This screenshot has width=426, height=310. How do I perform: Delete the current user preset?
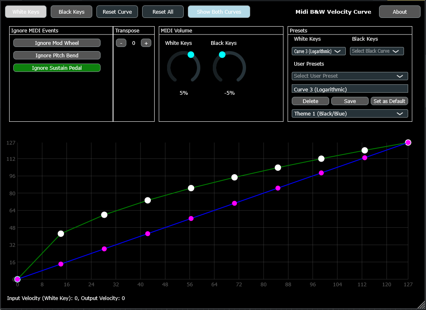[310, 101]
